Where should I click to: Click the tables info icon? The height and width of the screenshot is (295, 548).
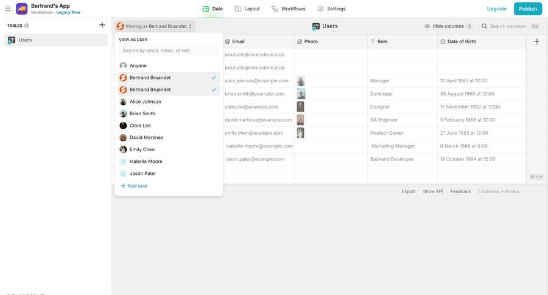(27, 26)
